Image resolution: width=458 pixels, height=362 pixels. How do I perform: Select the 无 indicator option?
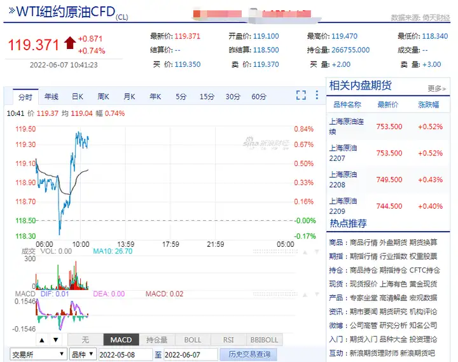click(x=85, y=340)
